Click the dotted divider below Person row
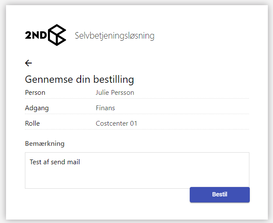Viewport: 273px width, 223px height. click(137, 99)
